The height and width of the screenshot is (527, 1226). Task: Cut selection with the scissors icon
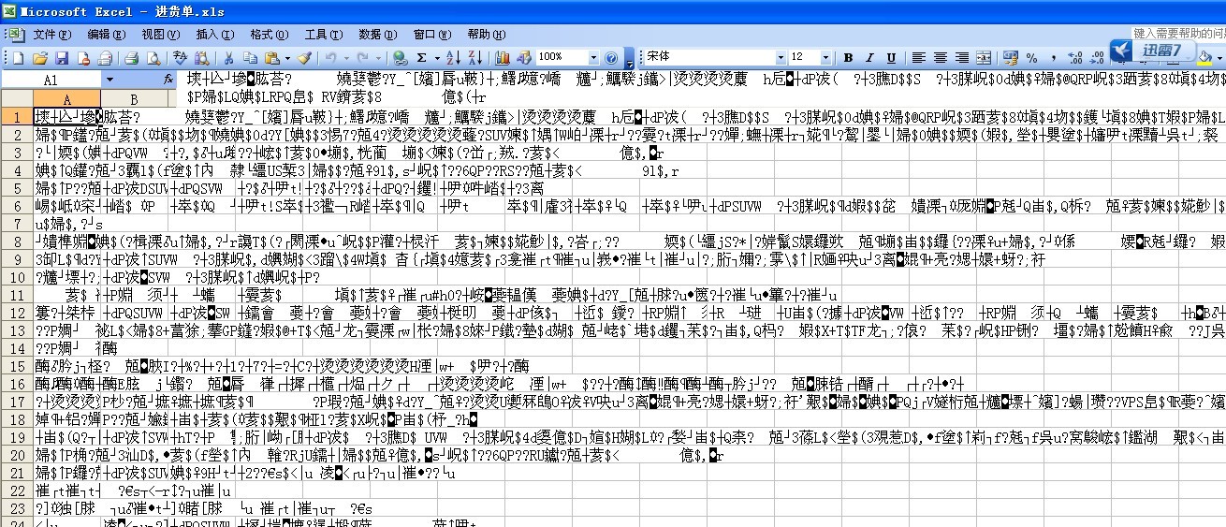pyautogui.click(x=228, y=57)
